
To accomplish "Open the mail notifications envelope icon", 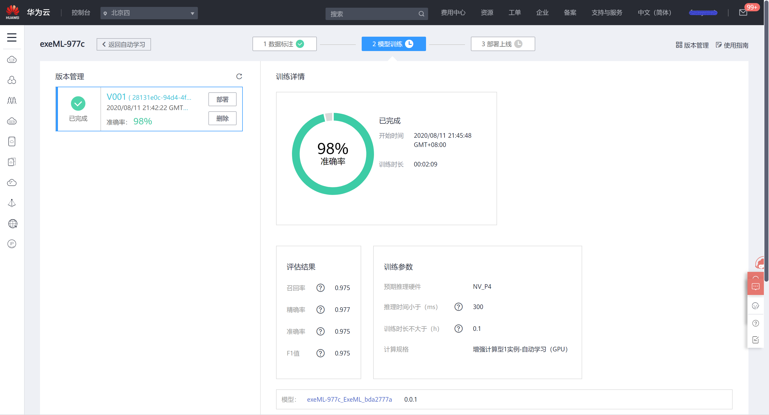I will [x=743, y=13].
